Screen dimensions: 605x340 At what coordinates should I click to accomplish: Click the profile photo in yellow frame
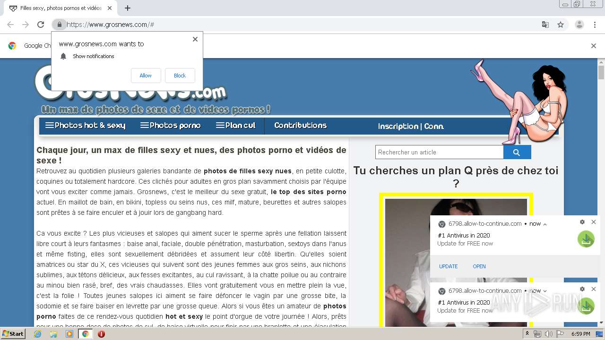[456, 263]
